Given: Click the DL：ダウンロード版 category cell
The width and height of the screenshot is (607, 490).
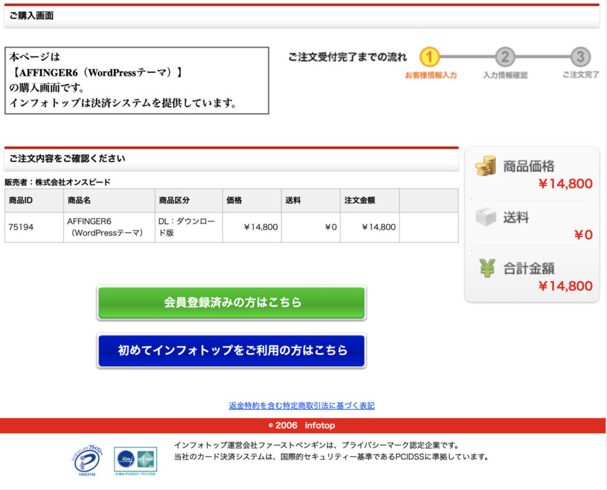Looking at the screenshot, I should [x=189, y=227].
